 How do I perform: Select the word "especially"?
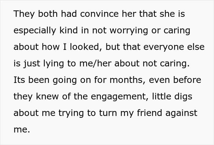[x=35, y=31]
